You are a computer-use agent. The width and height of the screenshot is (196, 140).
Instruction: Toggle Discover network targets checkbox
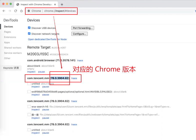[29, 33]
